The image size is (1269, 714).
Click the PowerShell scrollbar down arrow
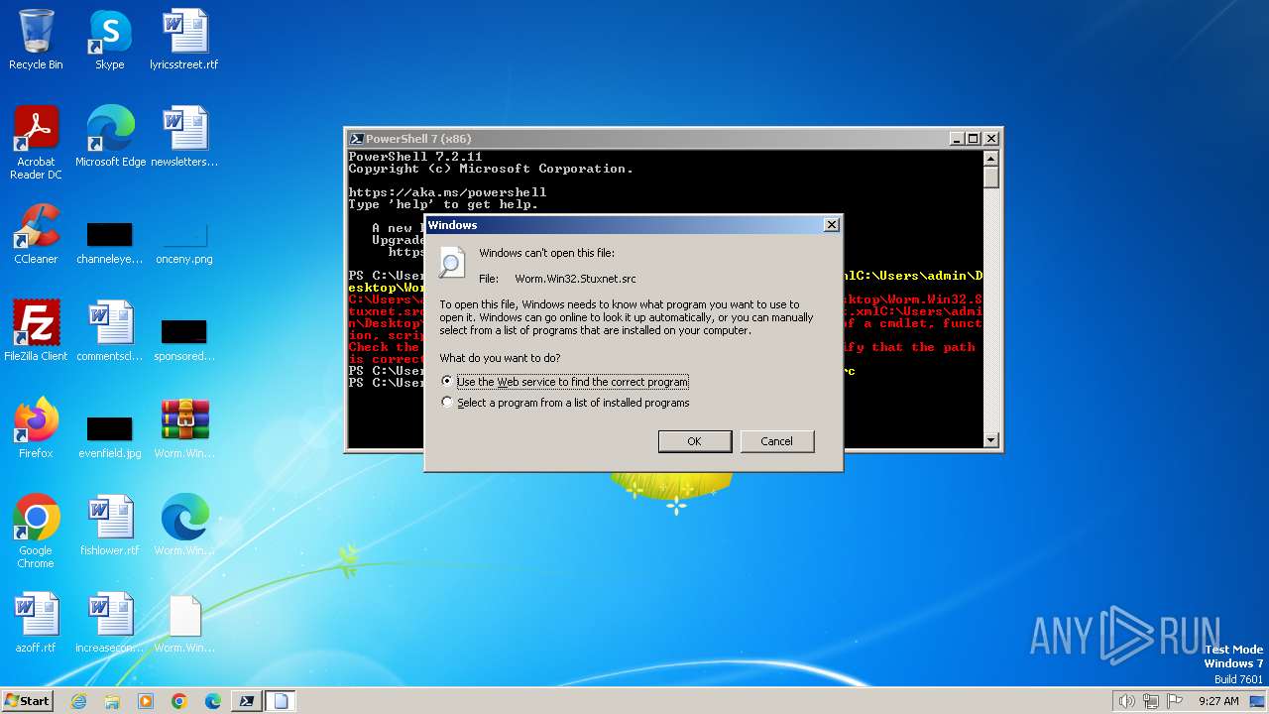[991, 440]
